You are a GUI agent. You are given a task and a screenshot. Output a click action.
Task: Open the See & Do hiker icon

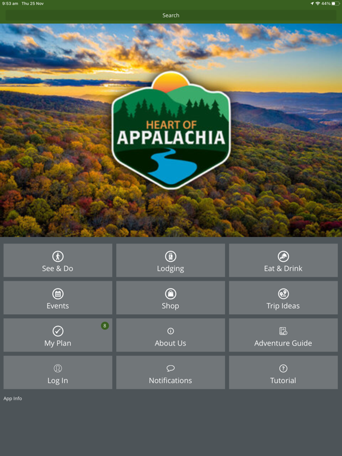(x=58, y=256)
